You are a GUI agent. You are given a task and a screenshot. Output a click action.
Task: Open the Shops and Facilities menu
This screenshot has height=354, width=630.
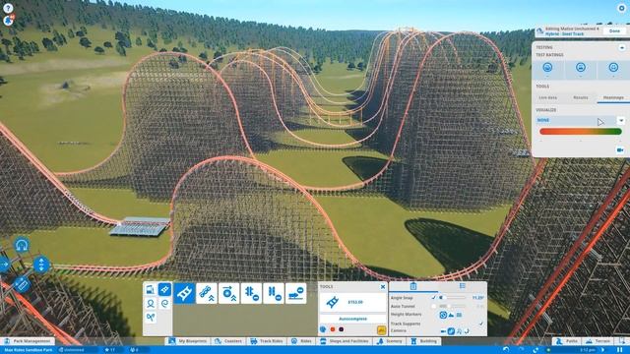click(x=345, y=341)
